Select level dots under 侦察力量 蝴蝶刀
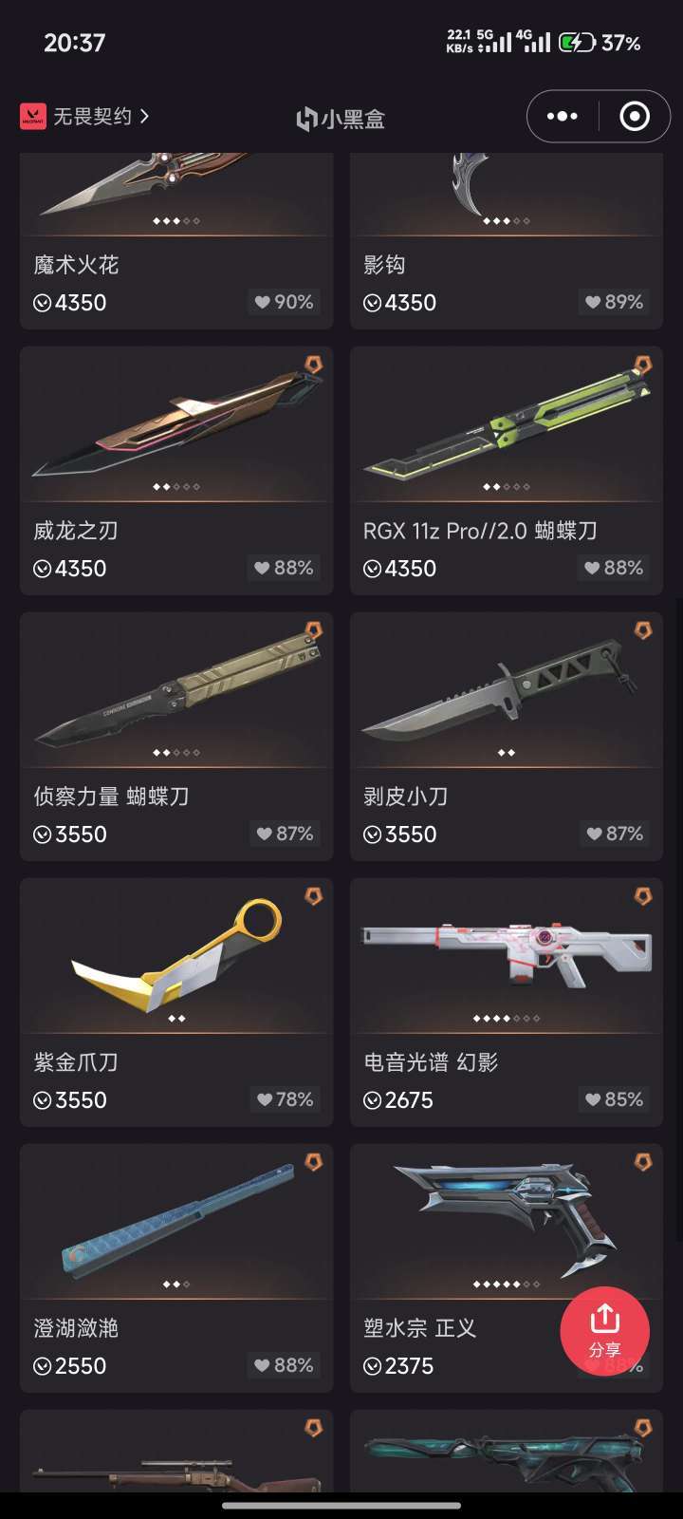Image resolution: width=683 pixels, height=1519 pixels. [176, 753]
